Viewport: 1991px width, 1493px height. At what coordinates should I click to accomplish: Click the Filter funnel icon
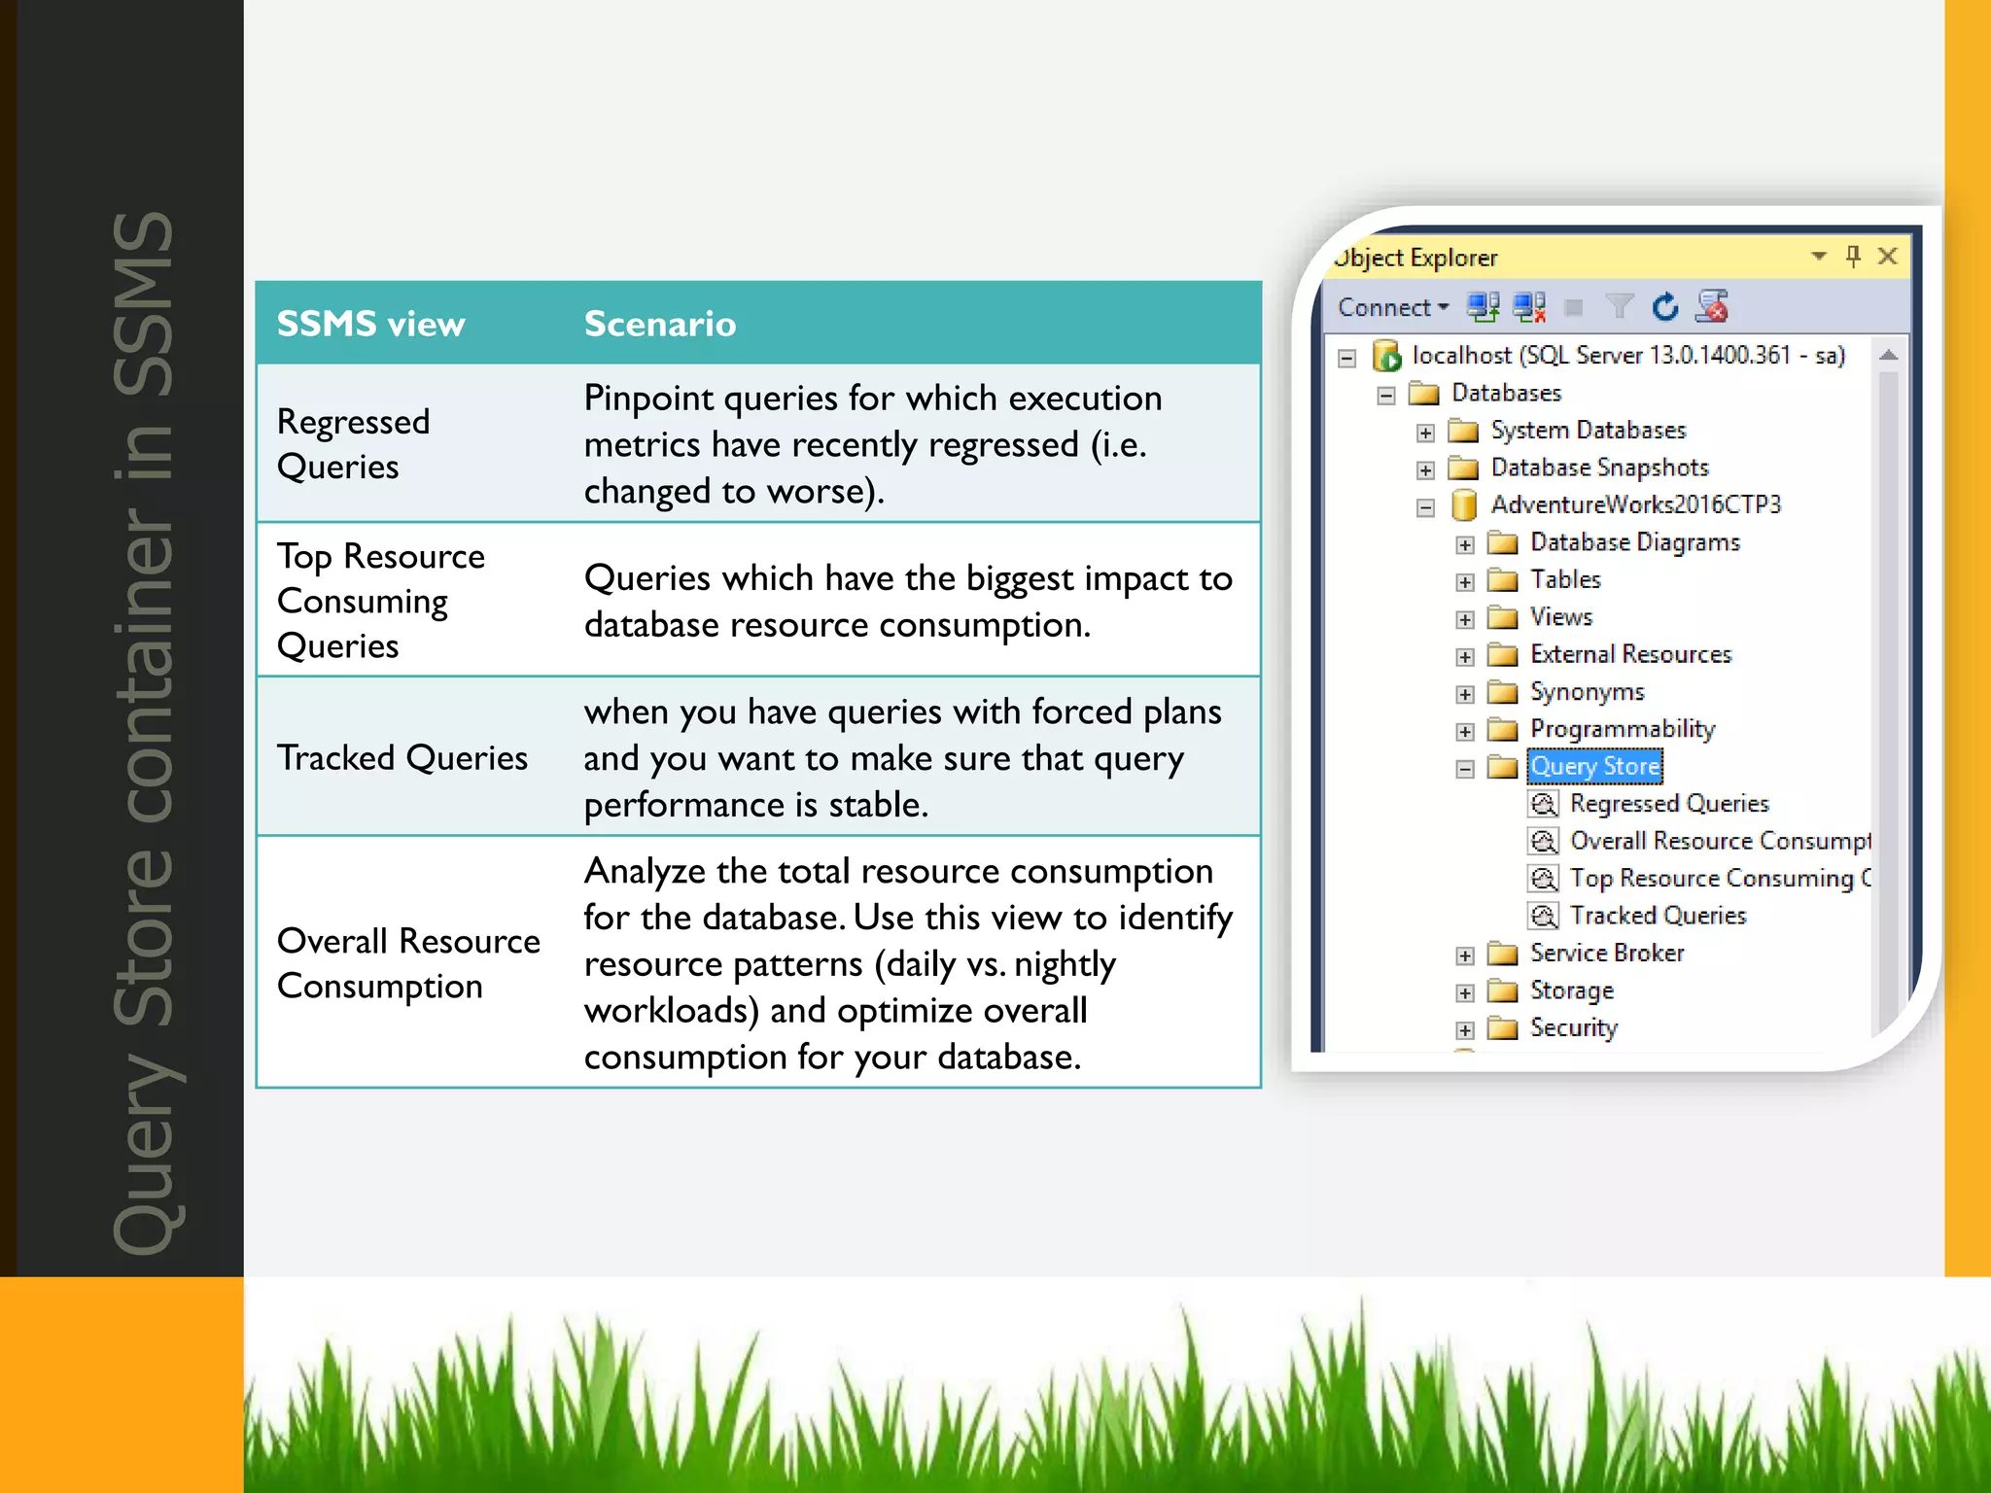pyautogui.click(x=1619, y=307)
